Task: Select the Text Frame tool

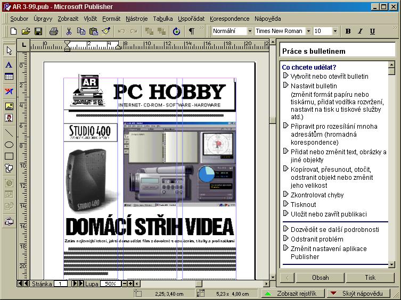Action: [9, 65]
